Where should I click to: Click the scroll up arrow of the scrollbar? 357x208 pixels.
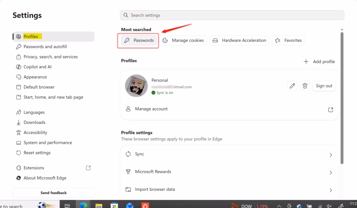tap(342, 30)
